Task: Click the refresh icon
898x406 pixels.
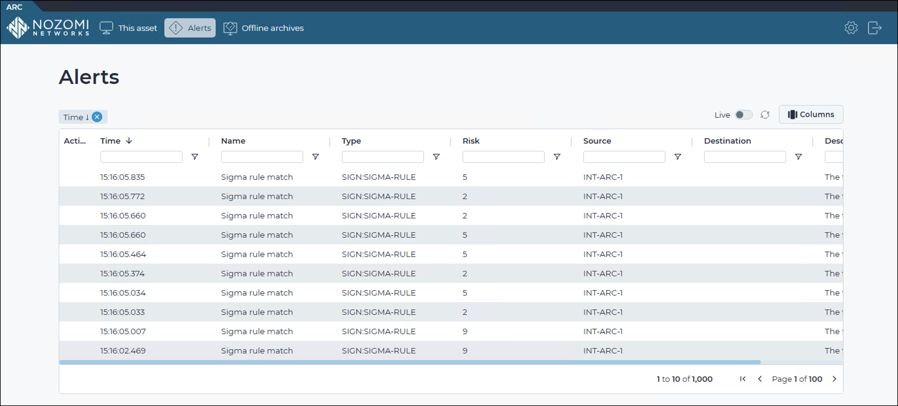Action: click(x=765, y=115)
